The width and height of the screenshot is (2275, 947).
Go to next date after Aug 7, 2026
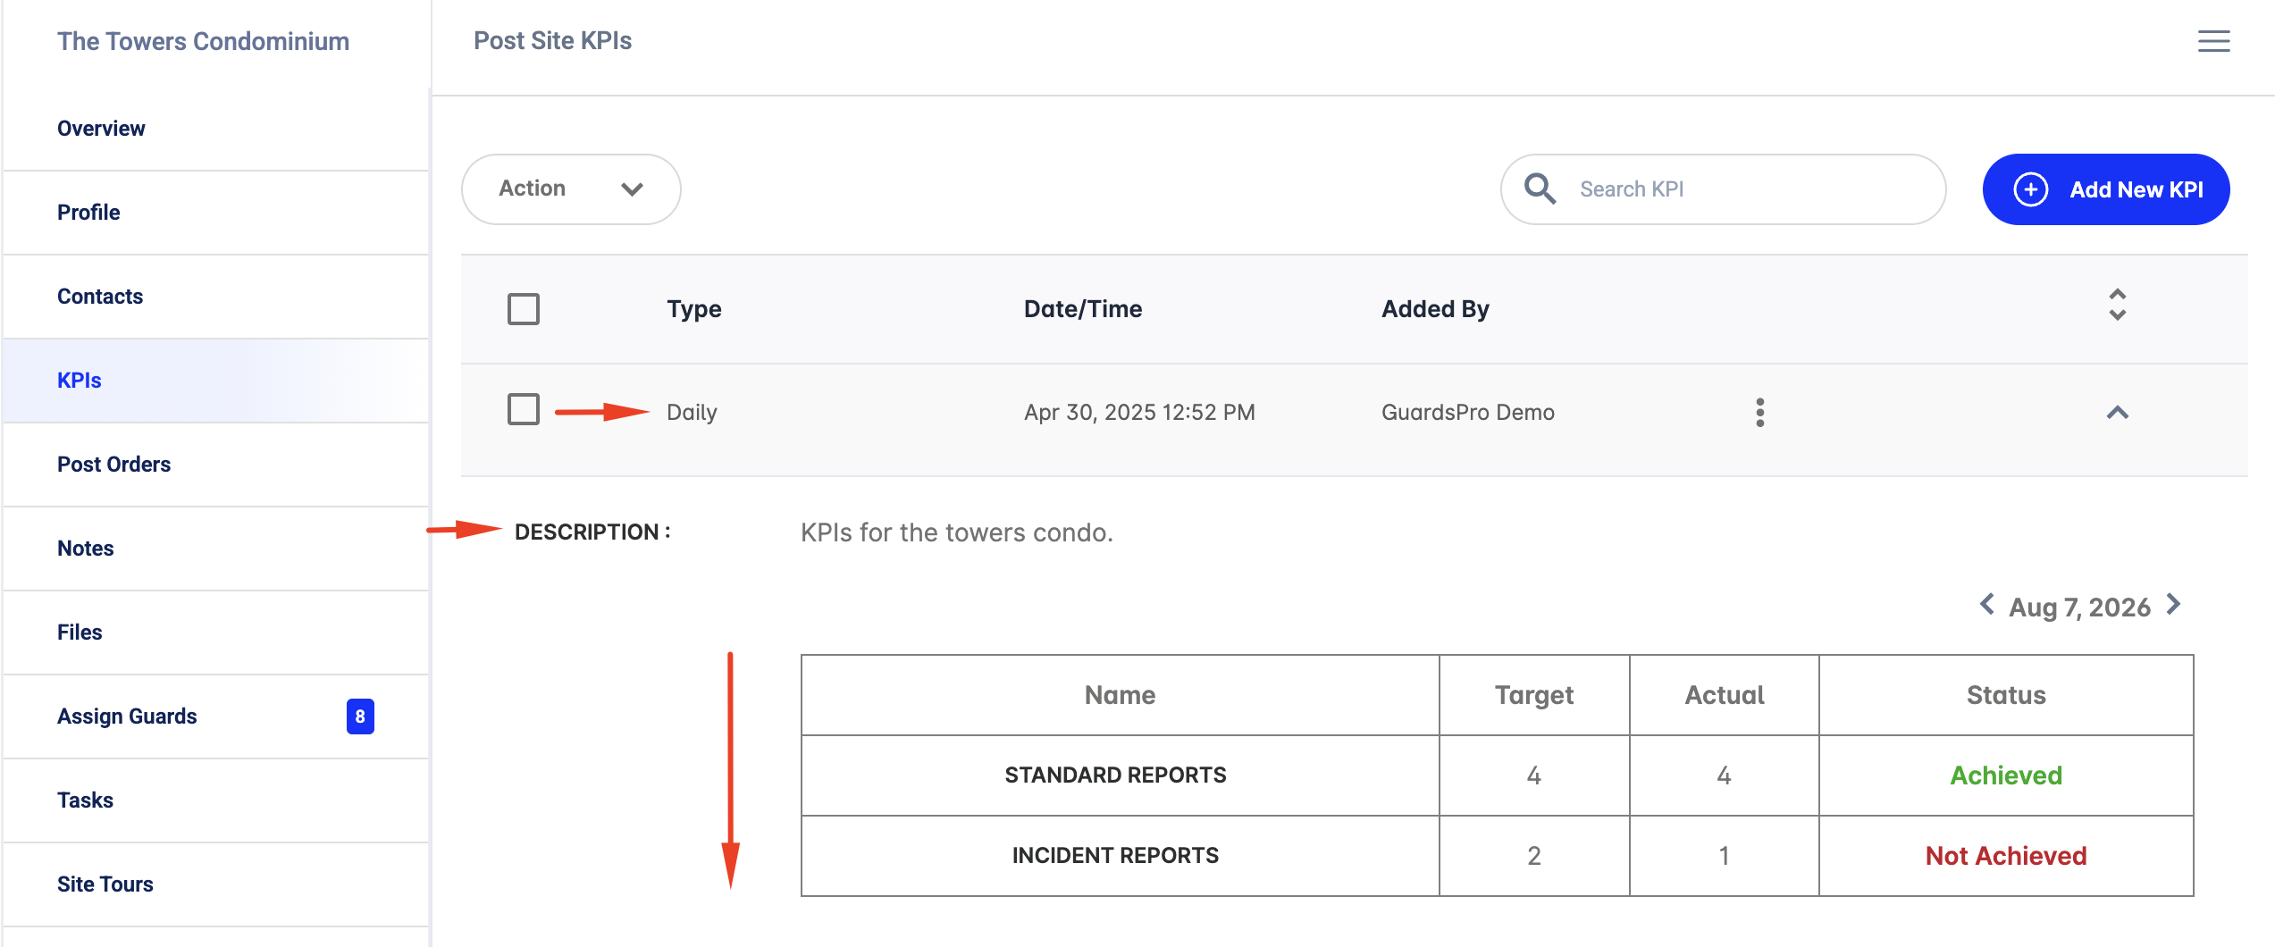pos(2174,605)
